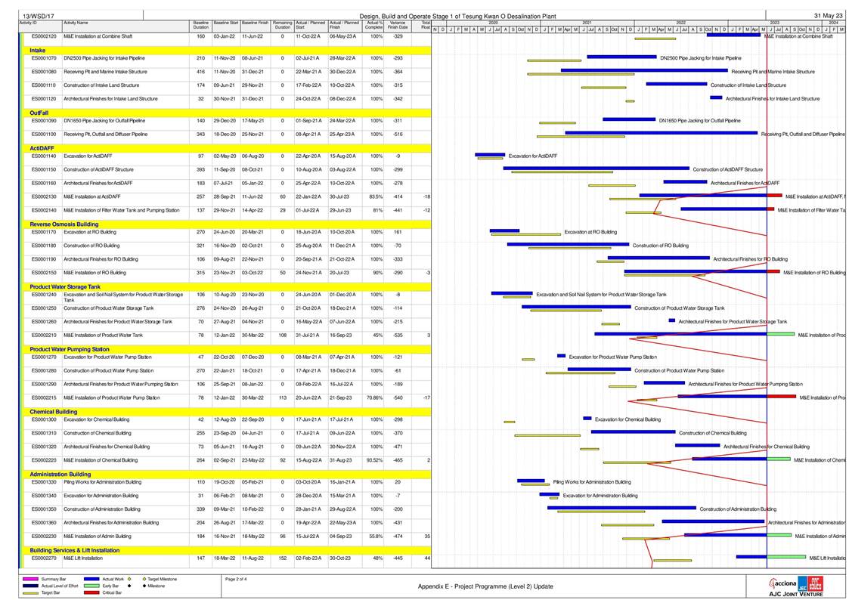Click the Variance Finish Date column header
Image resolution: width=849 pixels, height=600 pixels.
[x=398, y=26]
